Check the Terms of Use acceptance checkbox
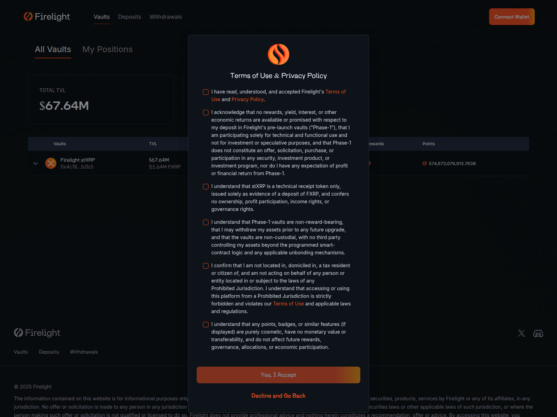Viewport: 557px width, 417px height. coord(206,92)
